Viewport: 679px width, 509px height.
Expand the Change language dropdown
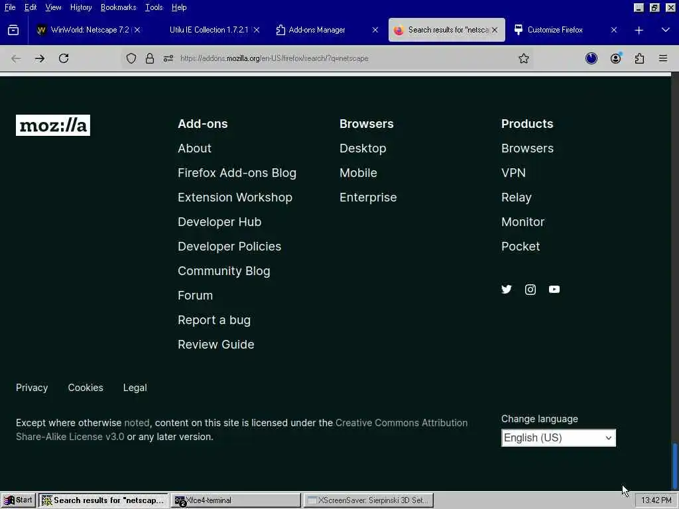[558, 437]
